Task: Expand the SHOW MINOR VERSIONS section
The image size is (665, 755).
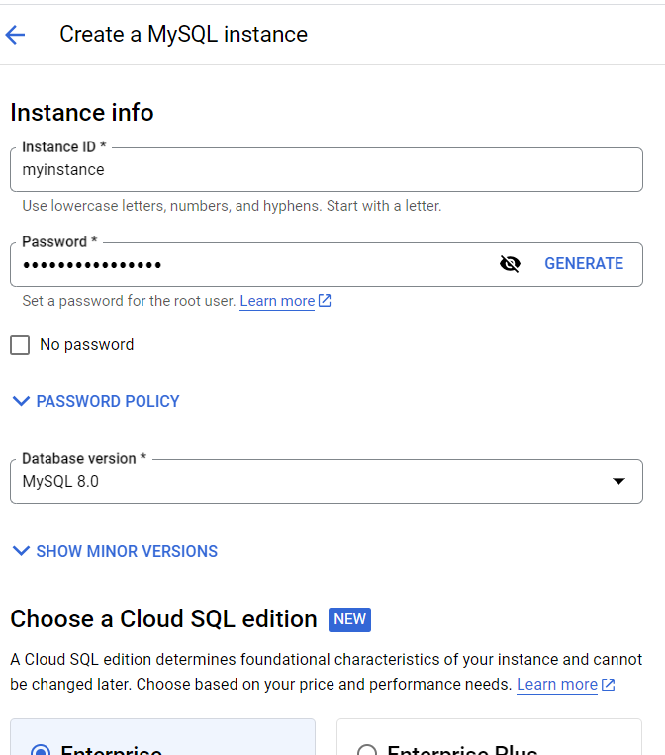Action: tap(115, 551)
